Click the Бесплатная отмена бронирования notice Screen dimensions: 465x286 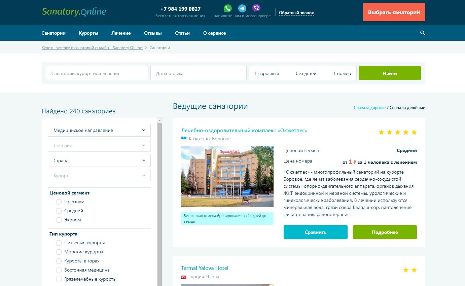coord(227,219)
